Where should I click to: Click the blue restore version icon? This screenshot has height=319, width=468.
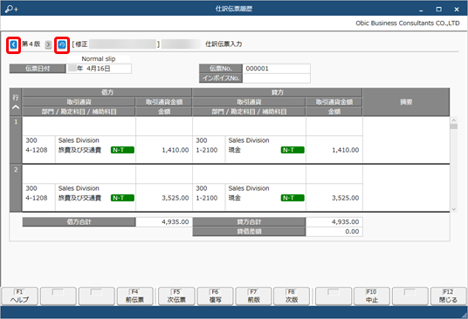tap(62, 44)
